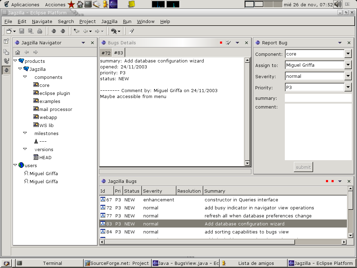
Task: Click the Forward arrow in main toolbar
Action: (97, 31)
